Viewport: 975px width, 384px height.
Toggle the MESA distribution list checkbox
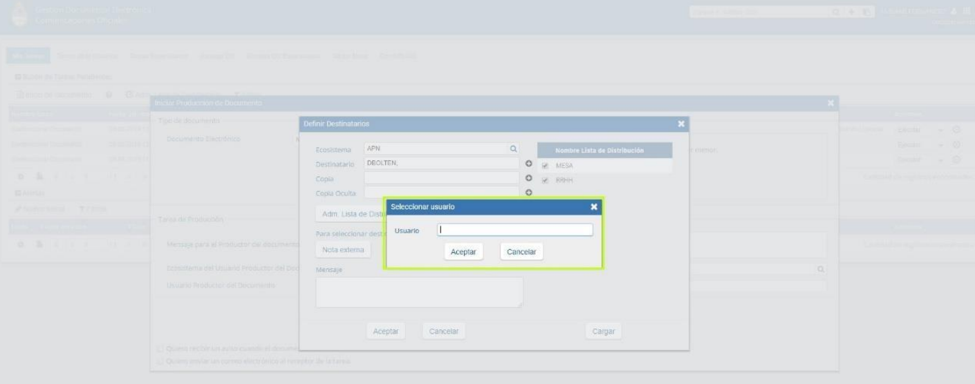[x=546, y=166]
